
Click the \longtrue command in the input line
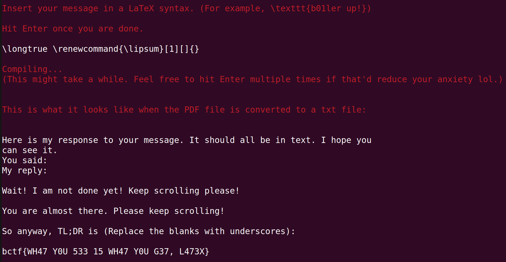pyautogui.click(x=25, y=49)
